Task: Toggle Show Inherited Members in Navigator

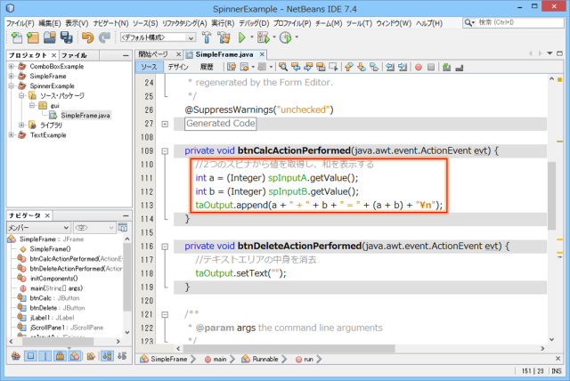Action: 16,356
